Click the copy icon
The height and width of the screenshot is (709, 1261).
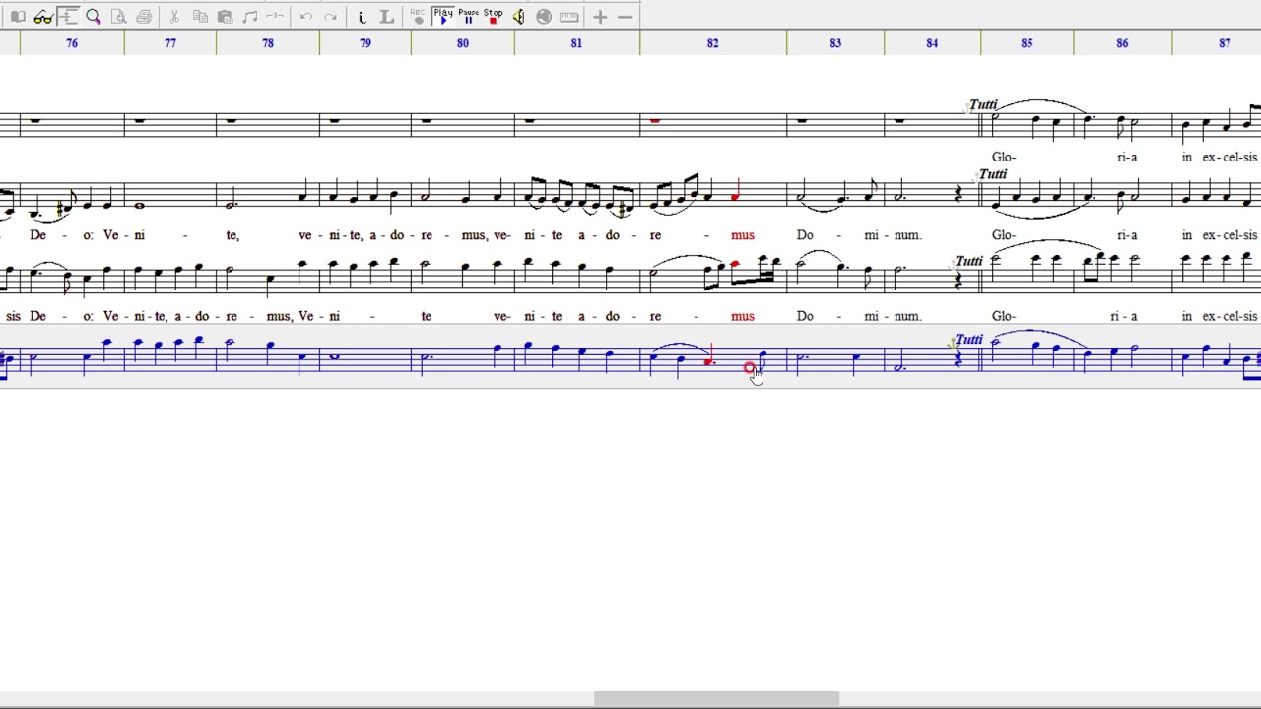(x=200, y=17)
